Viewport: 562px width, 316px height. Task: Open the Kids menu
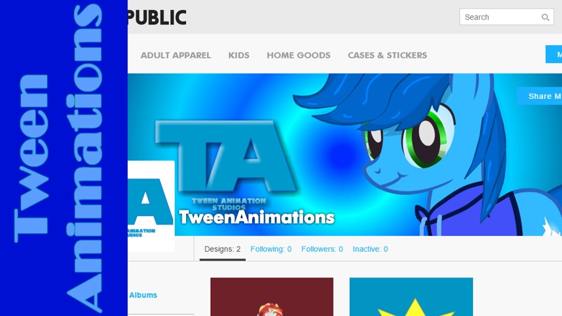(x=239, y=55)
